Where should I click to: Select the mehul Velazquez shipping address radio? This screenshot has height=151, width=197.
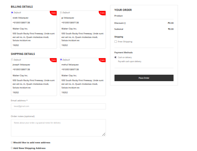click(x=61, y=60)
